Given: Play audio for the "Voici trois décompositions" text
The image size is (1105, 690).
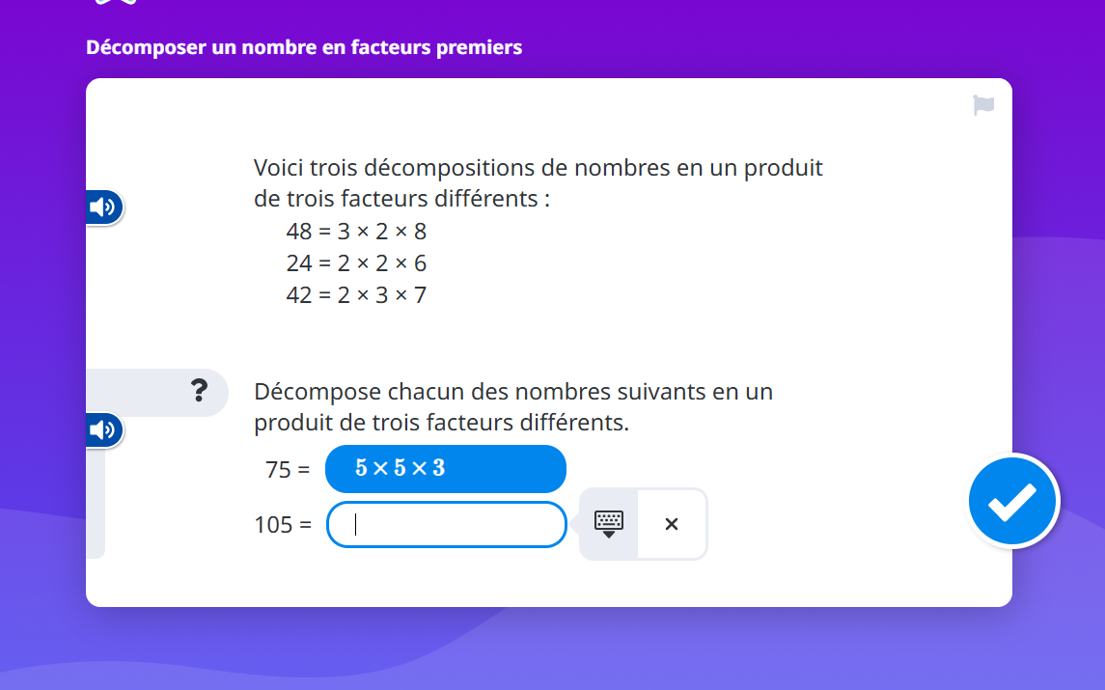Looking at the screenshot, I should tap(103, 207).
